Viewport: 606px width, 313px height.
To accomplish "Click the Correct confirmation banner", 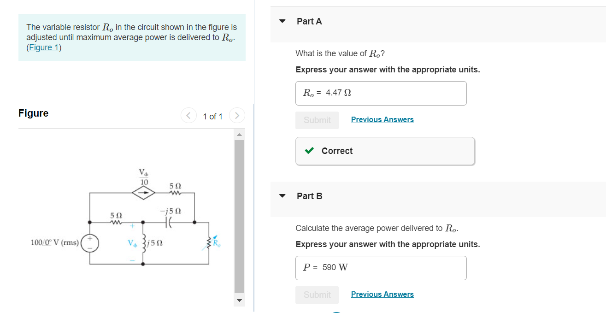I will tap(385, 150).
